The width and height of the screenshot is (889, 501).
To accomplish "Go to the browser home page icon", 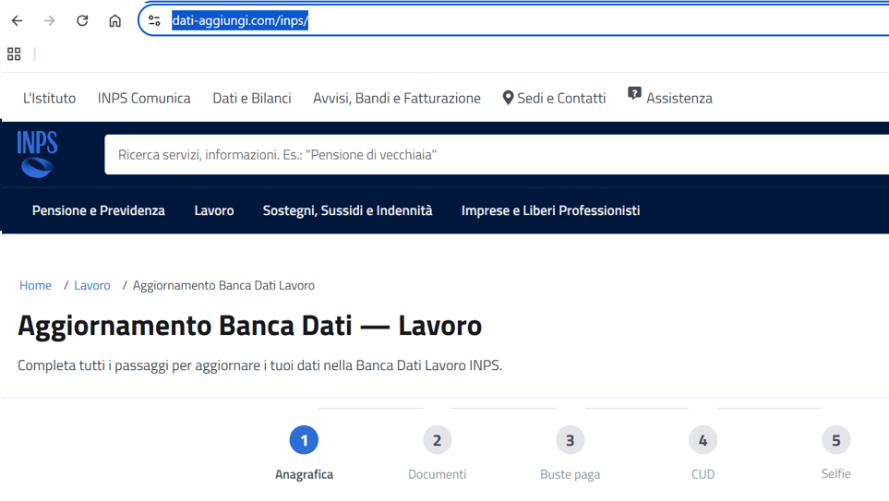I will click(115, 21).
